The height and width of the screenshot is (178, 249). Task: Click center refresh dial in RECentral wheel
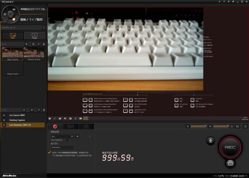pos(10,14)
